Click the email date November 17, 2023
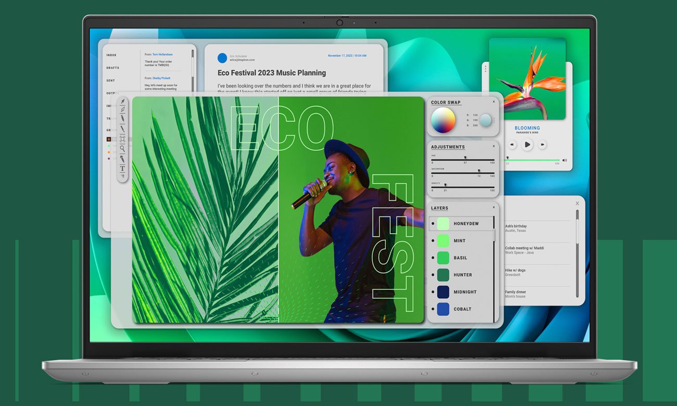 (x=347, y=56)
